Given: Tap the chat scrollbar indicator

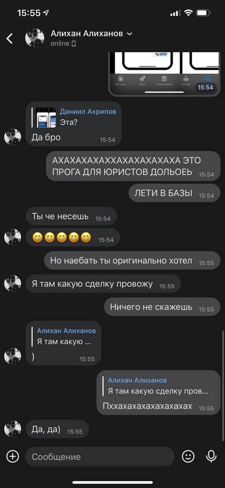Looking at the screenshot, I should [x=223, y=385].
